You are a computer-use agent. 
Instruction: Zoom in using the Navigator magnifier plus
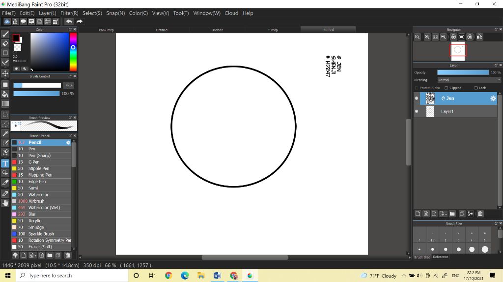[x=427, y=37]
